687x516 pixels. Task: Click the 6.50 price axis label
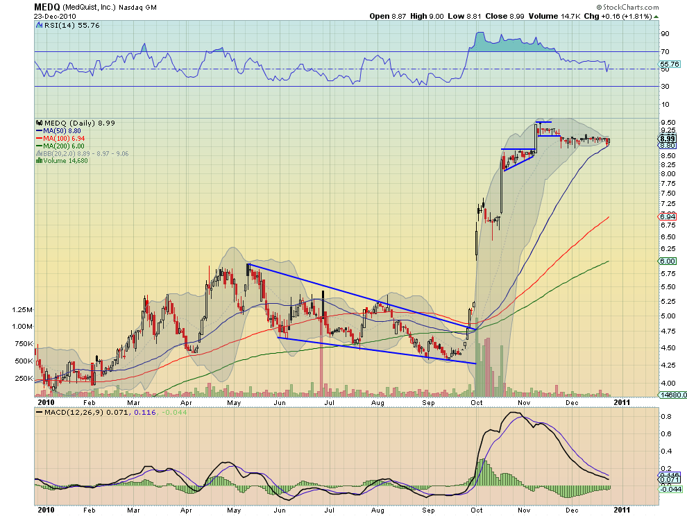coord(668,237)
